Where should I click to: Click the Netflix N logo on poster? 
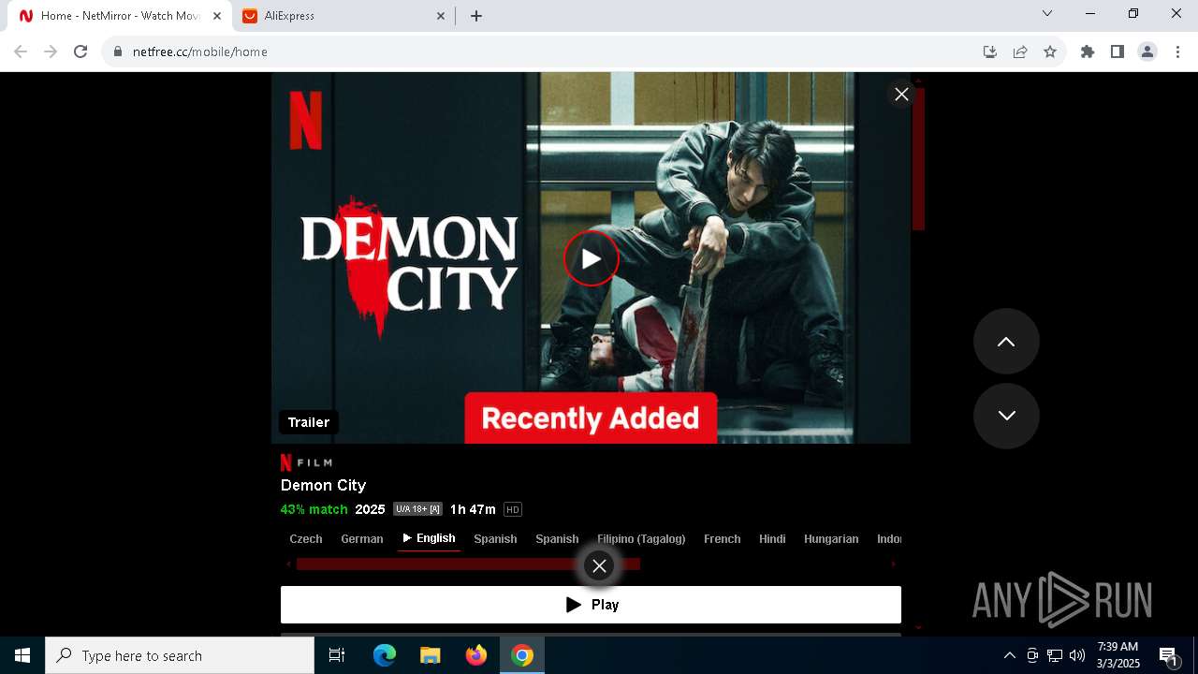(305, 120)
